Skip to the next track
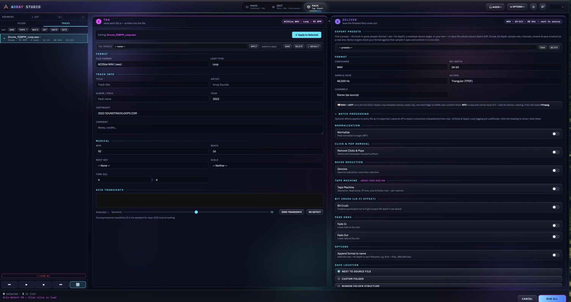The height and width of the screenshot is (302, 571). pos(61,285)
